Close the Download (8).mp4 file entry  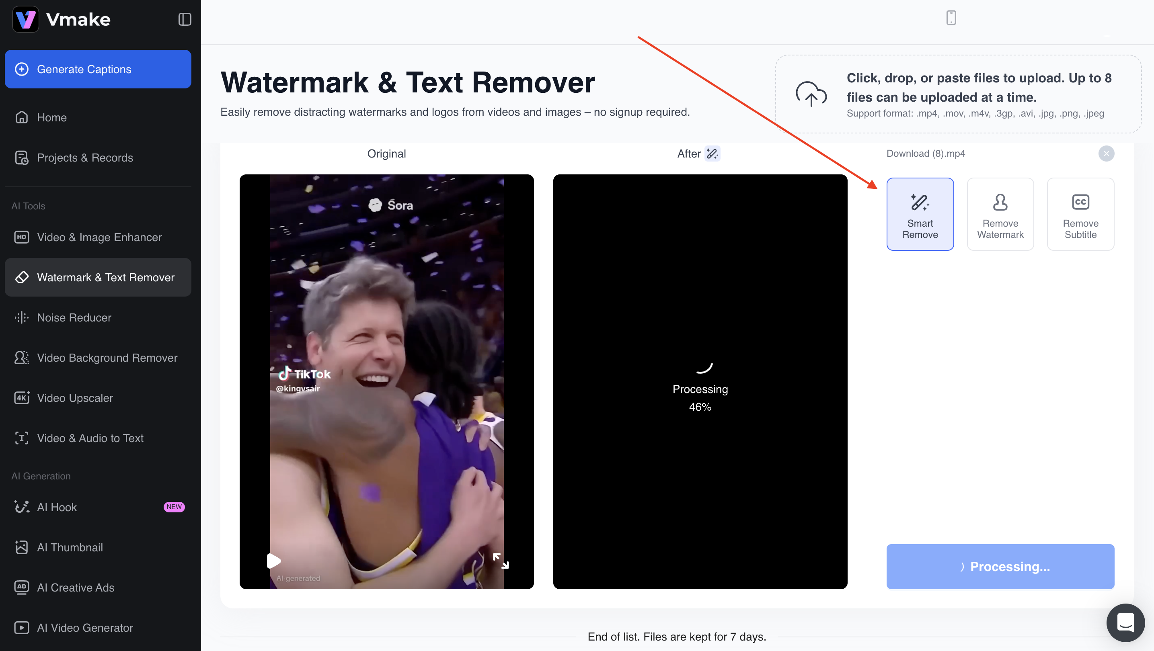(x=1106, y=154)
